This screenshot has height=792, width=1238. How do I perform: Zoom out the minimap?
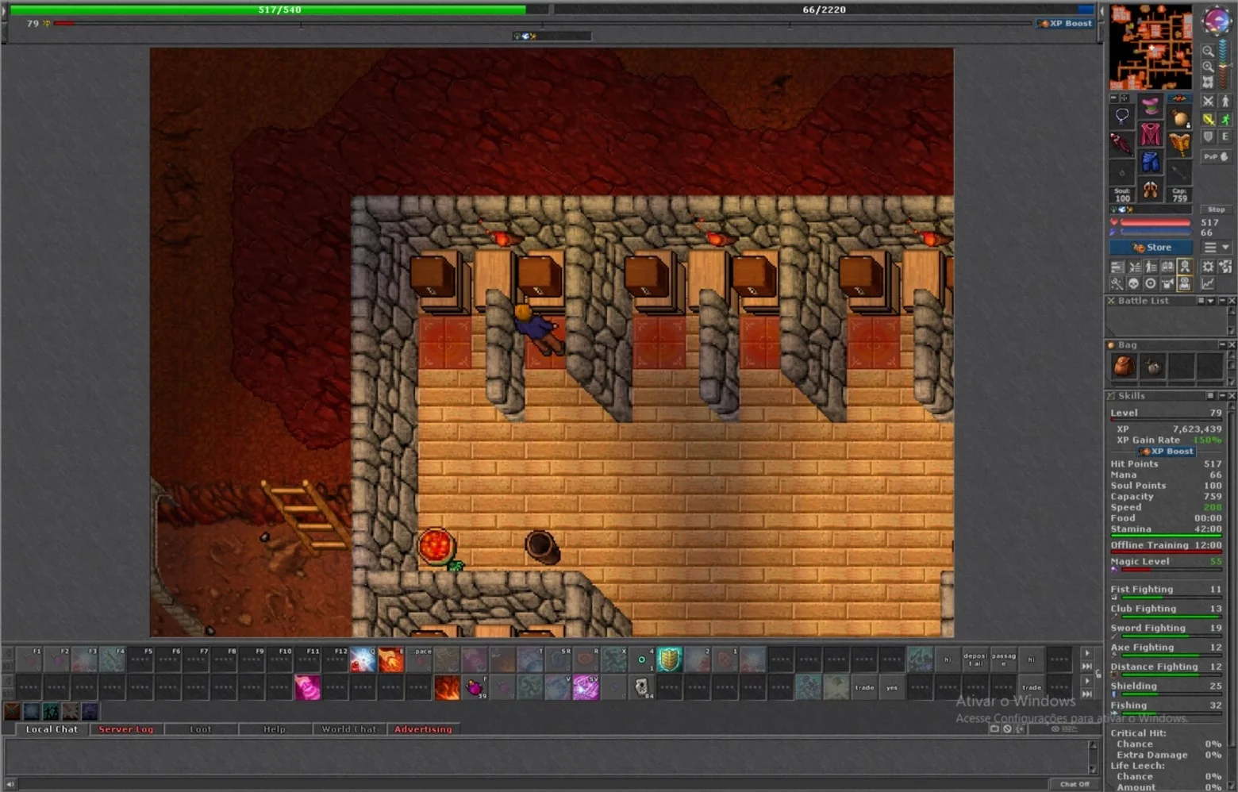(x=1208, y=52)
